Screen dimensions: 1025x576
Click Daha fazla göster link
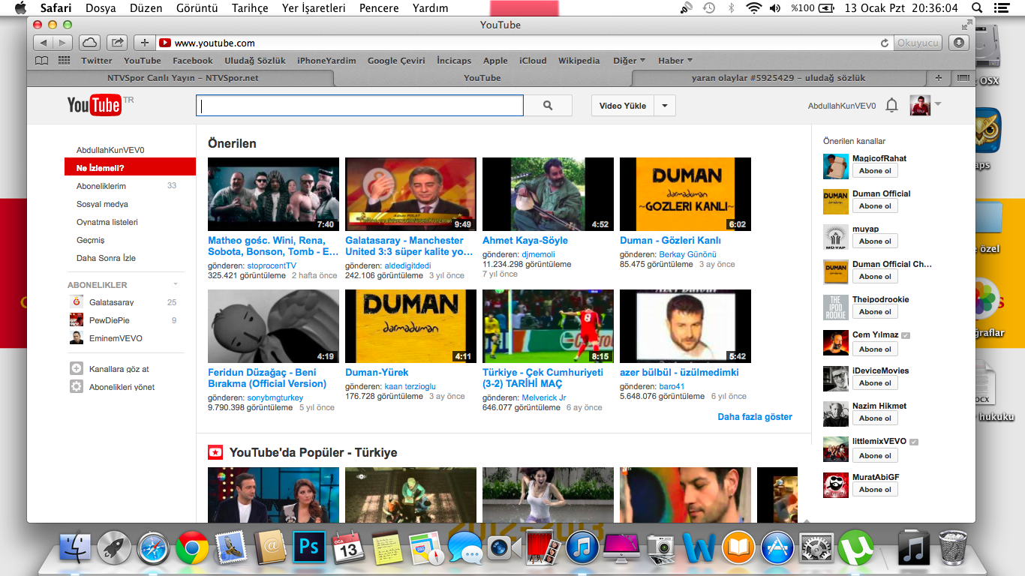755,417
